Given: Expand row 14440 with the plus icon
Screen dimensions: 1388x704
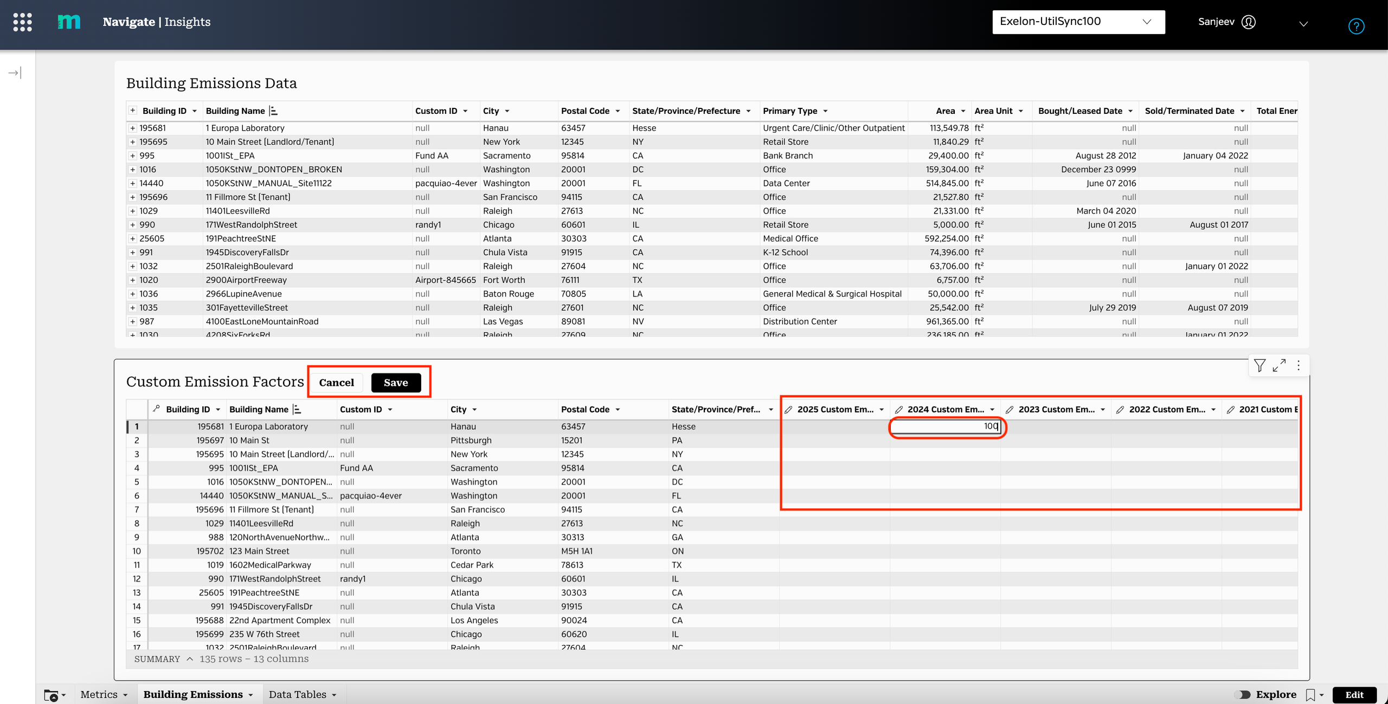Looking at the screenshot, I should 132,183.
